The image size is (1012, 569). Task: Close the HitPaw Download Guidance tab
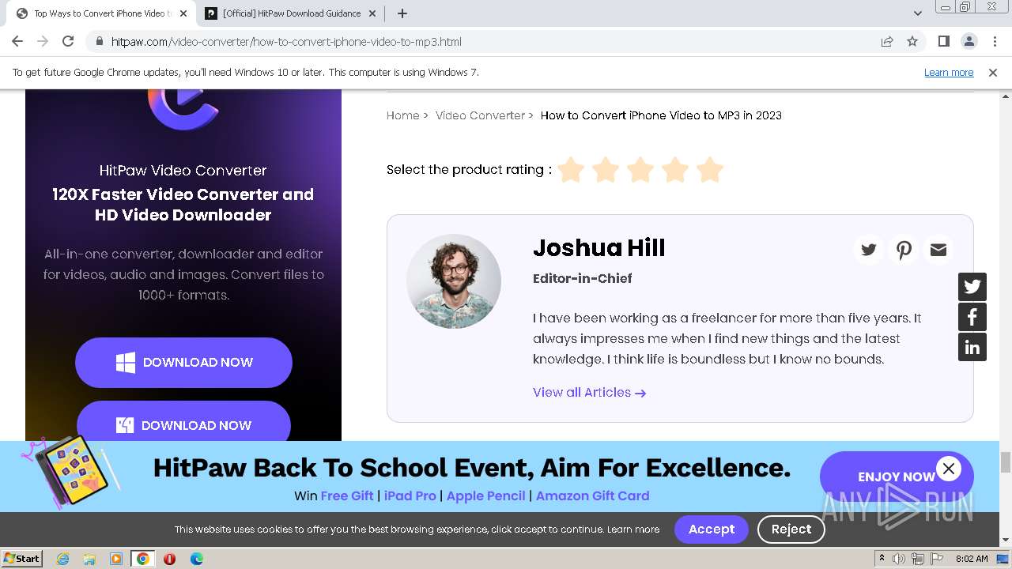[x=373, y=13]
